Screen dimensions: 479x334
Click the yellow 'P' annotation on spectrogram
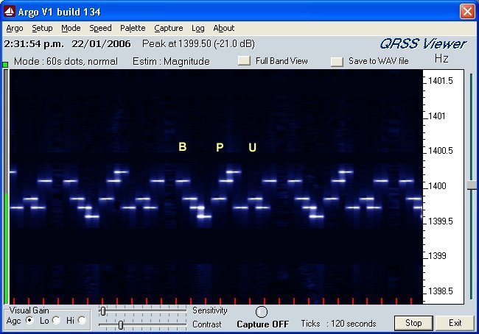point(220,148)
